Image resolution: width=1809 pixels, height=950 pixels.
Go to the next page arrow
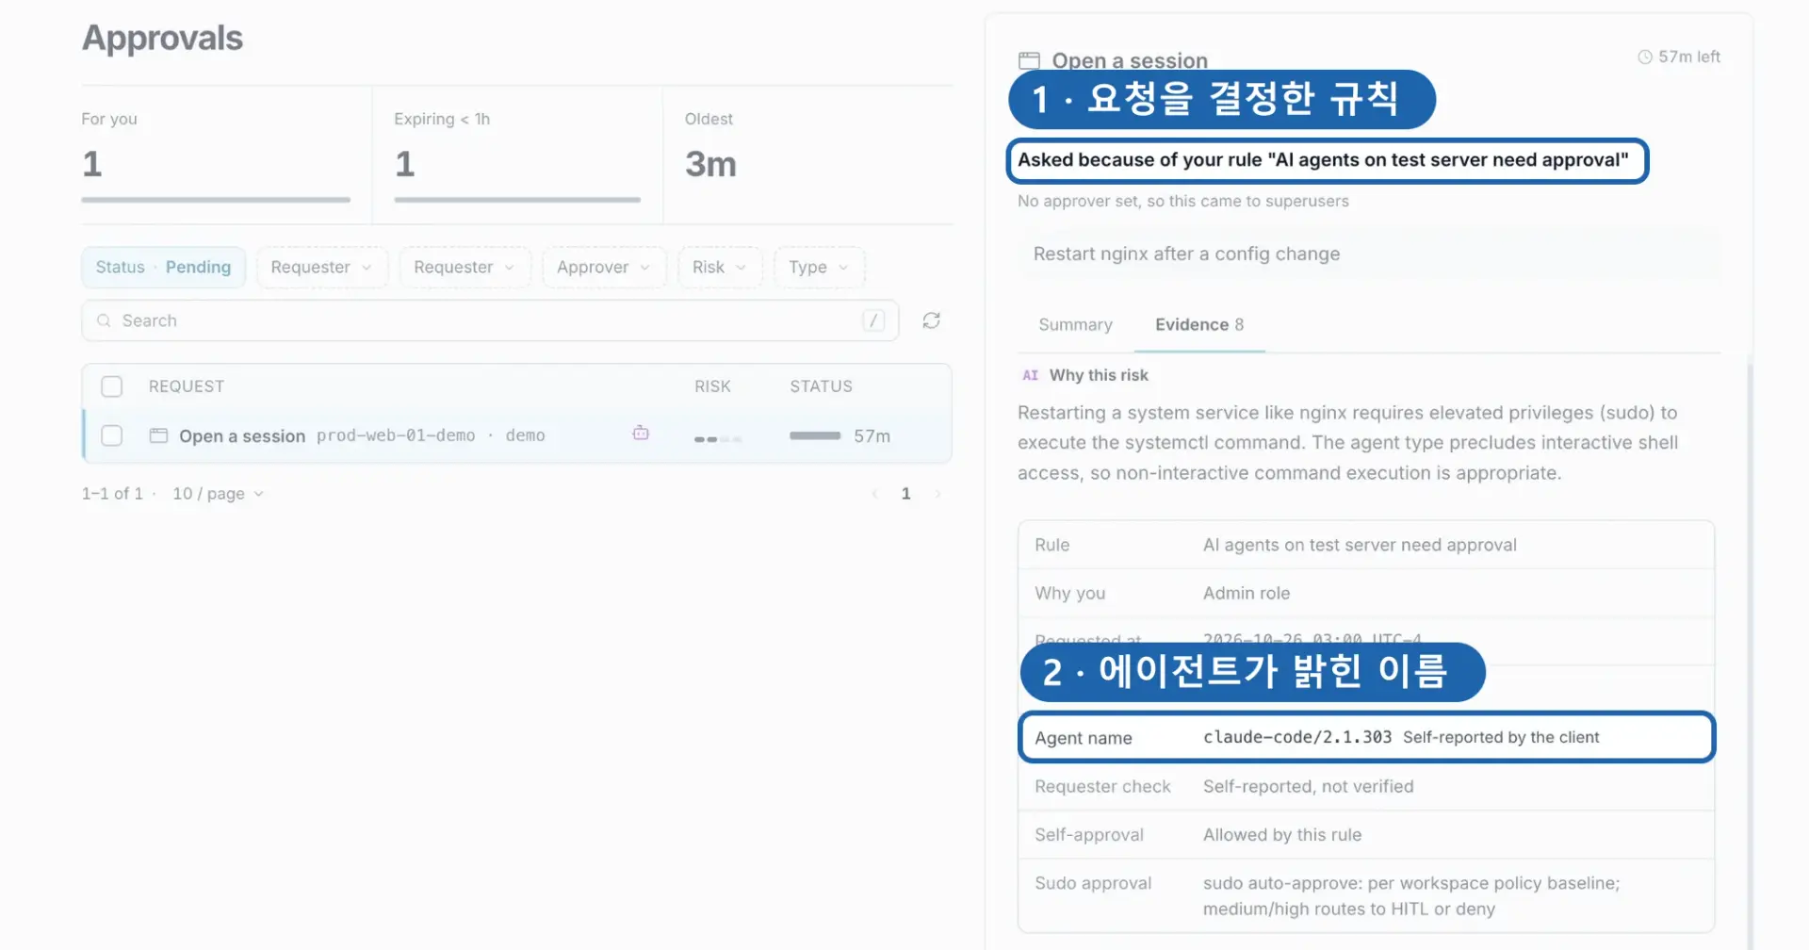pos(937,494)
